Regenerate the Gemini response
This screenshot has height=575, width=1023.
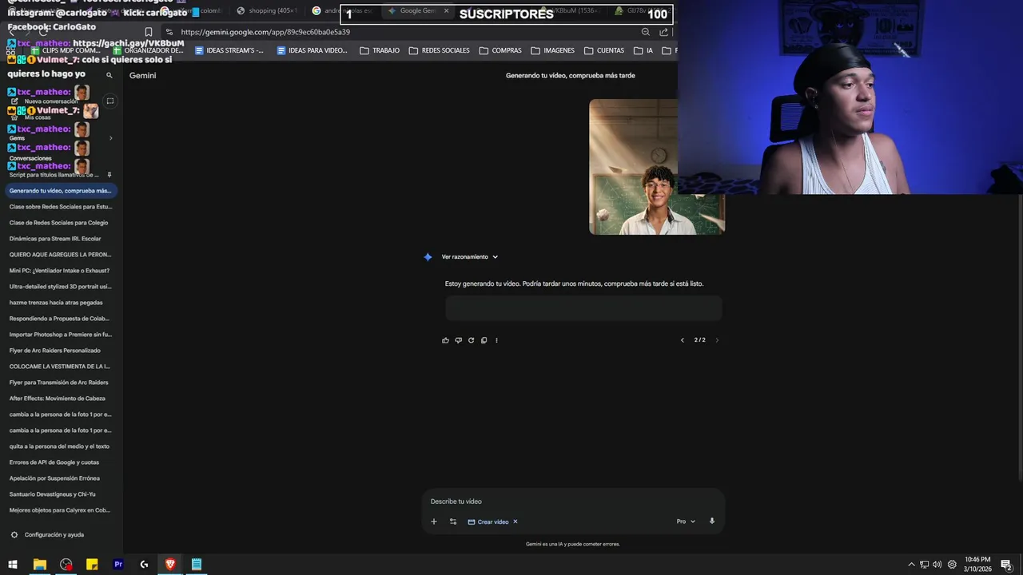click(x=471, y=340)
